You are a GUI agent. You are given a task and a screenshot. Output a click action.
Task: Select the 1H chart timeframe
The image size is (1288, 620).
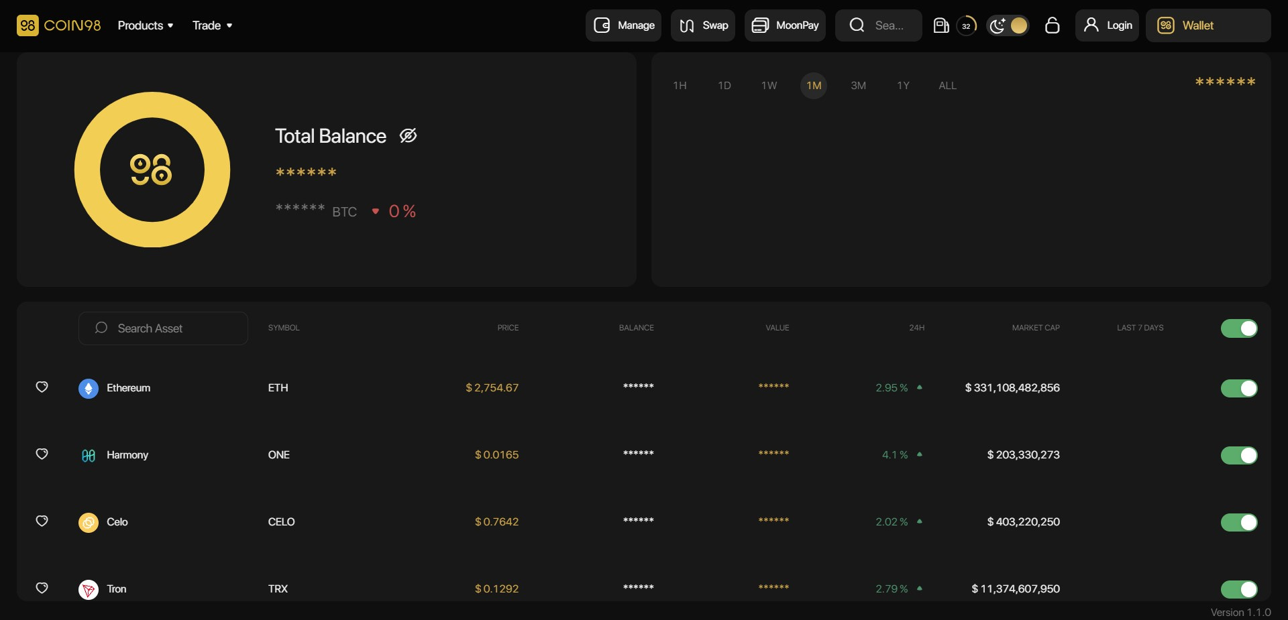[x=680, y=86]
